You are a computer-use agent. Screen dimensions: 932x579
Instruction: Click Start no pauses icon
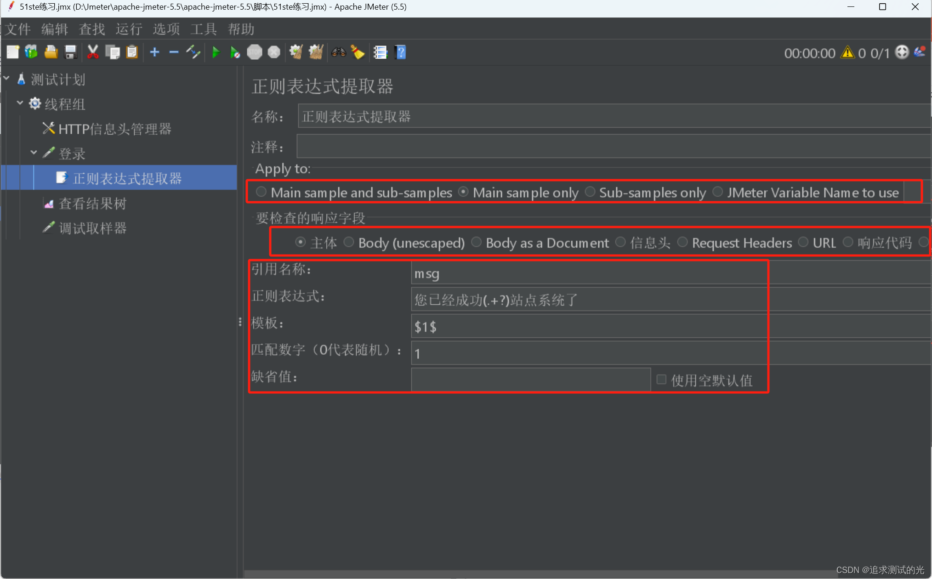point(235,52)
